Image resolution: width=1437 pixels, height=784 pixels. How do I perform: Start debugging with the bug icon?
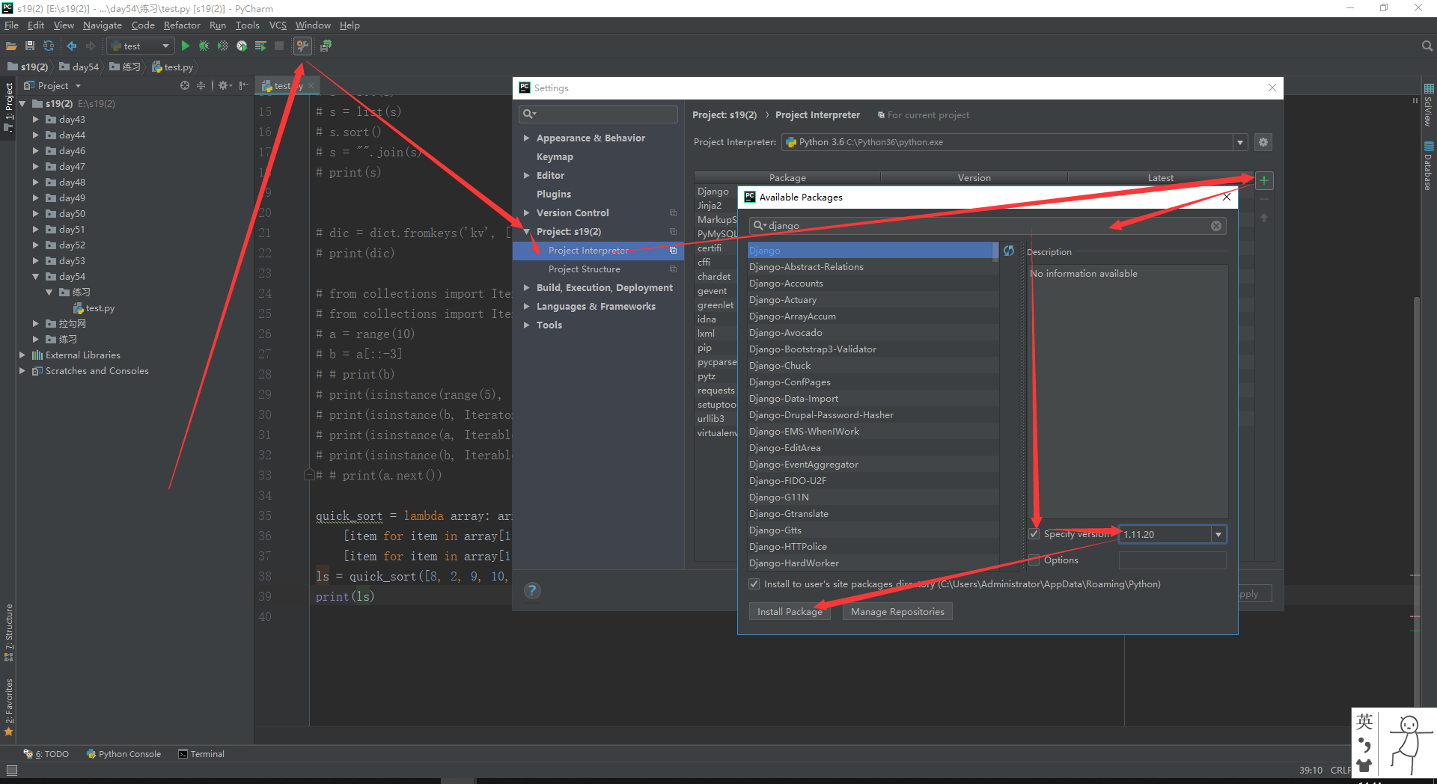click(x=204, y=46)
